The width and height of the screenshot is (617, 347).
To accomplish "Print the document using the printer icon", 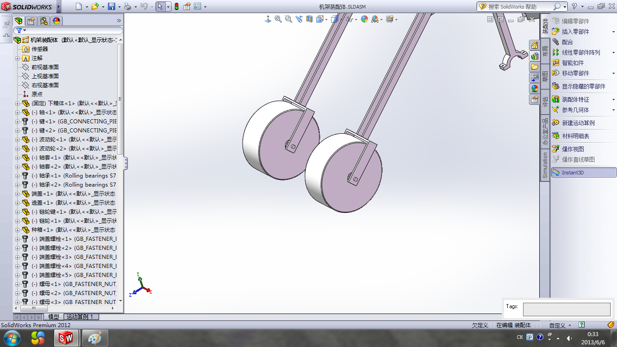I will 127,6.
